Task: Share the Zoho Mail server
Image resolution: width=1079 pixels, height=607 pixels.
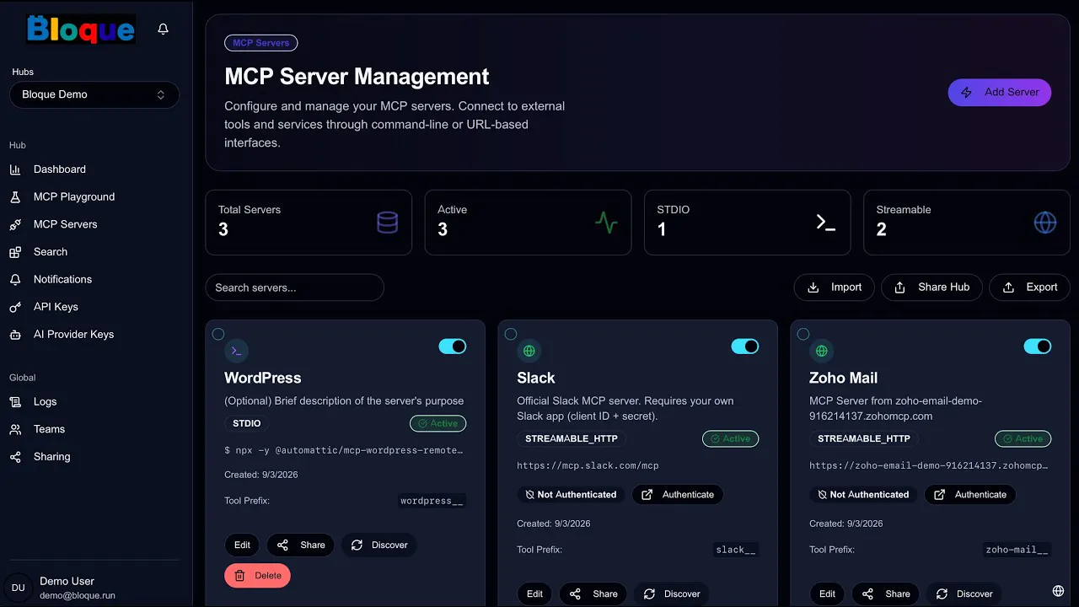Action: 886,594
